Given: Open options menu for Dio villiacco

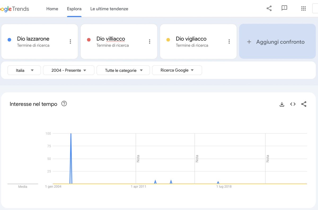Looking at the screenshot, I should [x=150, y=41].
